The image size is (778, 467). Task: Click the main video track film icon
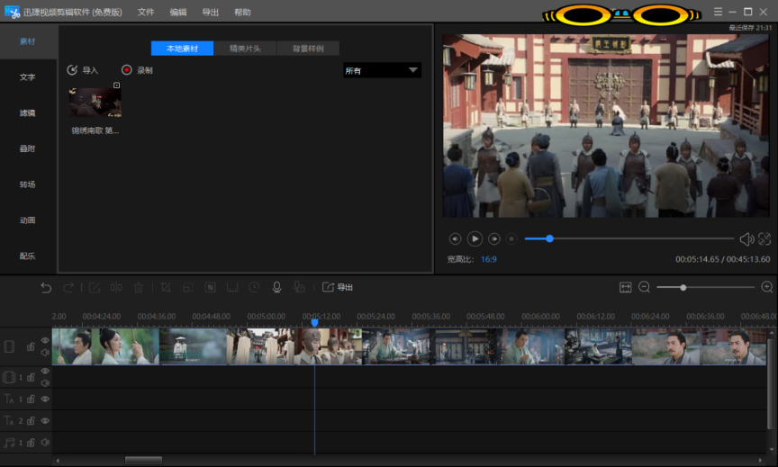(9, 346)
